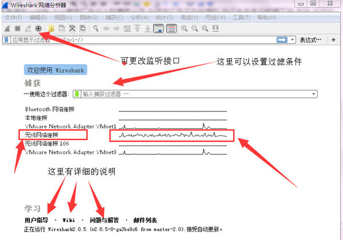Reload the capture file icon
The width and height of the screenshot is (343, 240).
point(82,29)
